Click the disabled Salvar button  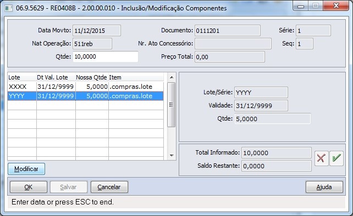point(68,187)
